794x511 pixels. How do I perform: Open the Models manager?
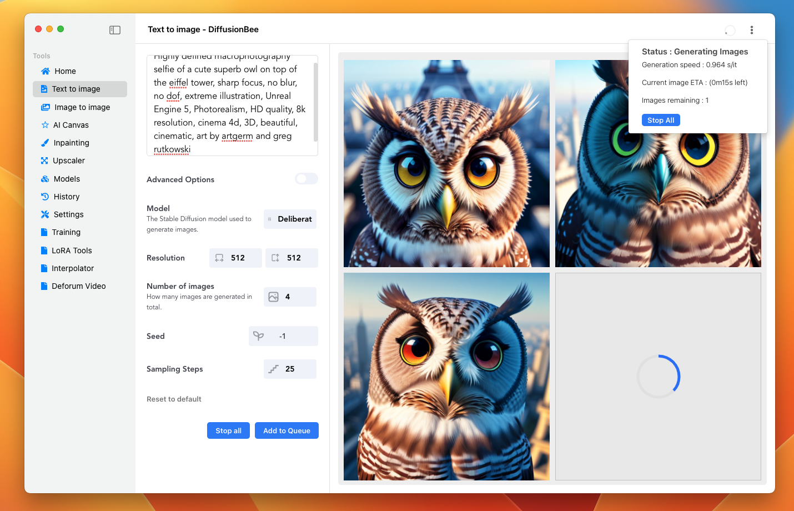coord(67,178)
